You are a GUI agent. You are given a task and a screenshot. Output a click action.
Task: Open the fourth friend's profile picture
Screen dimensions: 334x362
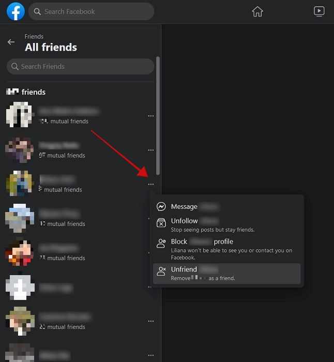click(20, 218)
